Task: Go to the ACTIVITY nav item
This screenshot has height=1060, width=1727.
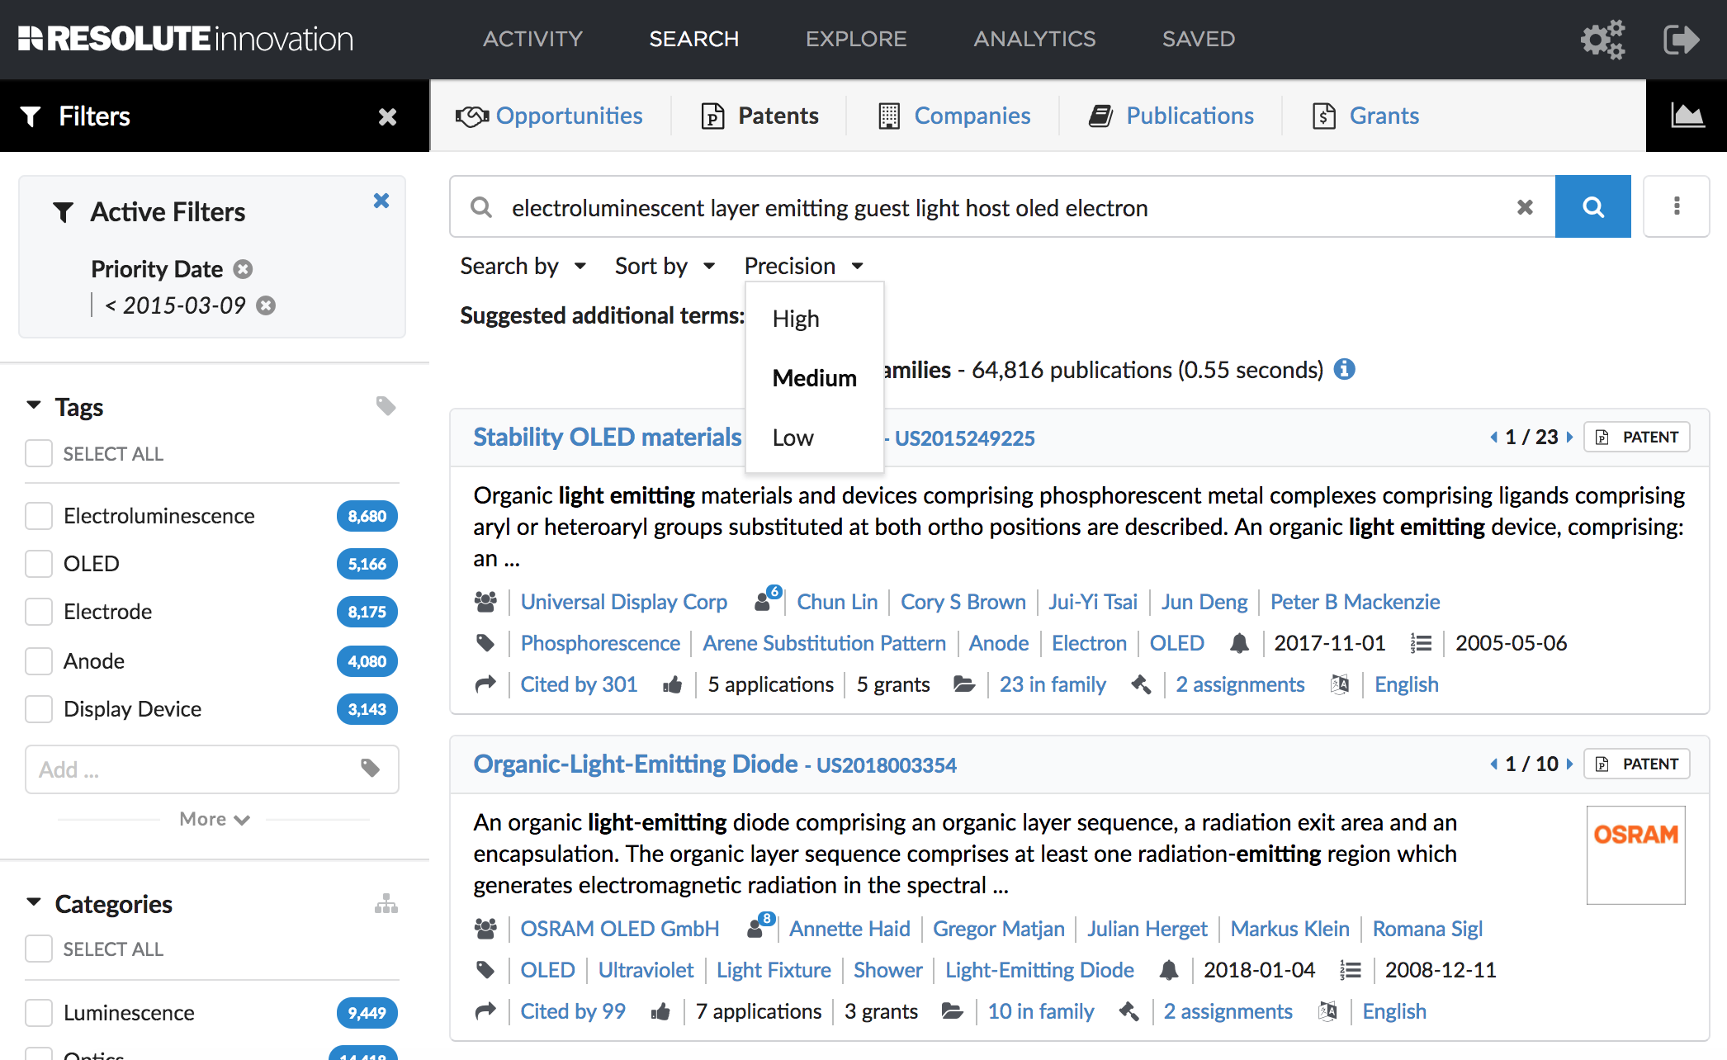Action: 532,39
